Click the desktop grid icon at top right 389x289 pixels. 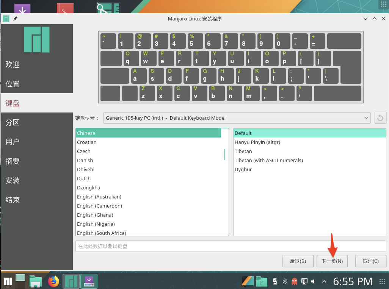point(384,5)
